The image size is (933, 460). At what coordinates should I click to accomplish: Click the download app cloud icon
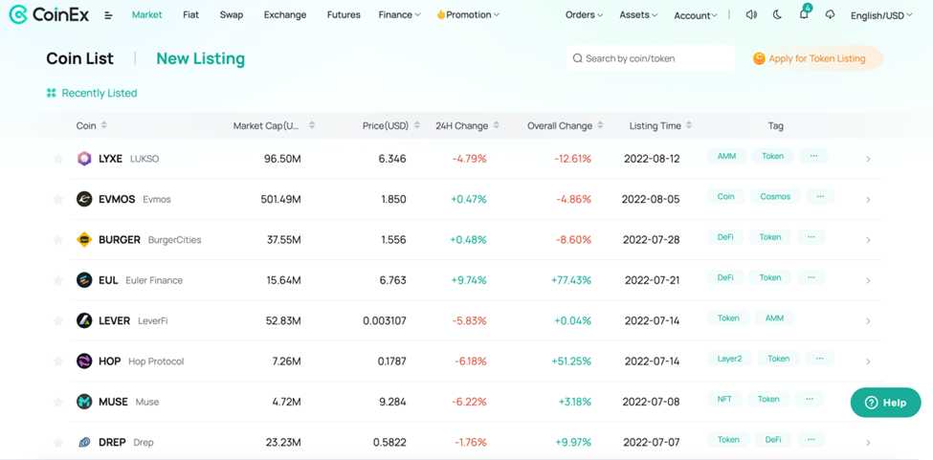click(x=830, y=15)
